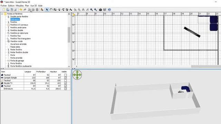Select Porte de garage in catalog
Image resolution: width=221 pixels, height=124 pixels.
17,61
